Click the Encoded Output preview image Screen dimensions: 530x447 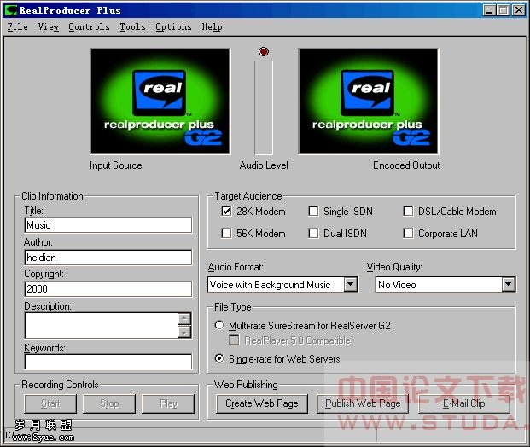369,101
